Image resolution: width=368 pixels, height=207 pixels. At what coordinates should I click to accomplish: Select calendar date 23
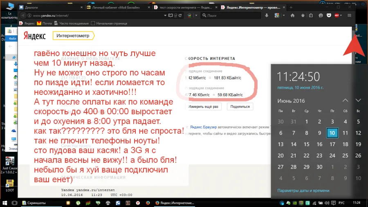click(319, 155)
